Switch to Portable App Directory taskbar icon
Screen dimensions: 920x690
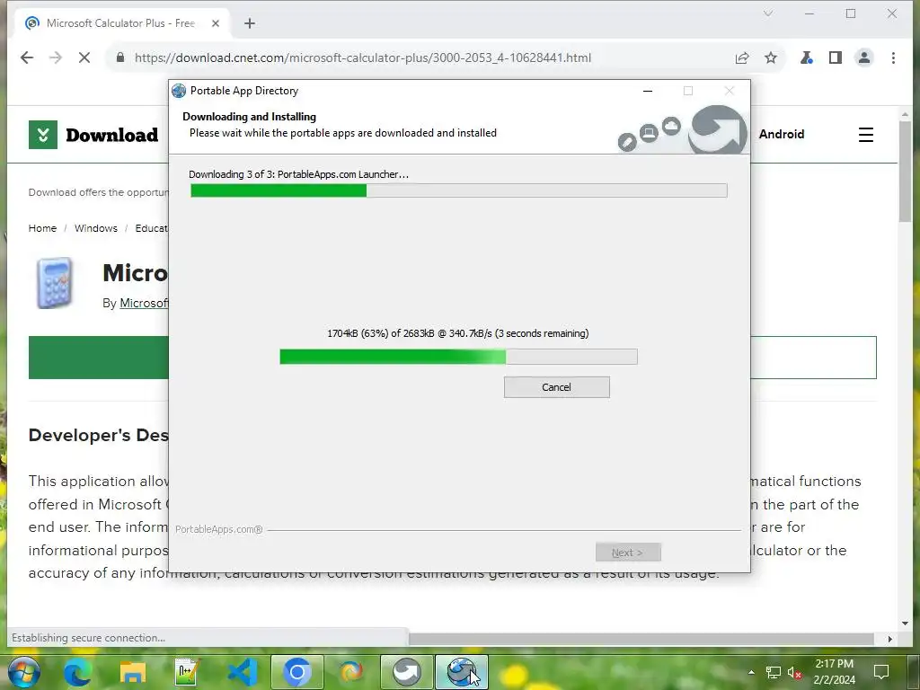(461, 672)
